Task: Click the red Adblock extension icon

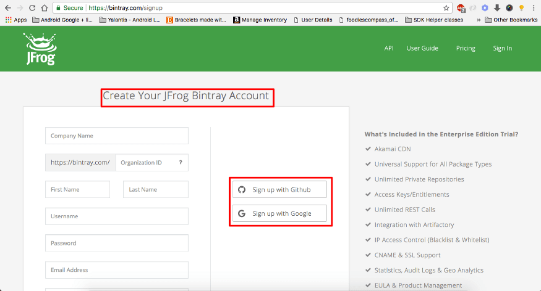Action: point(461,8)
